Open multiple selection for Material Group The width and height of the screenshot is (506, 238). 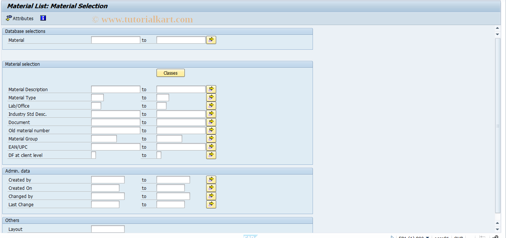[x=211, y=138]
